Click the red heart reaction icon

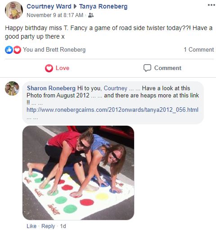(x=17, y=50)
